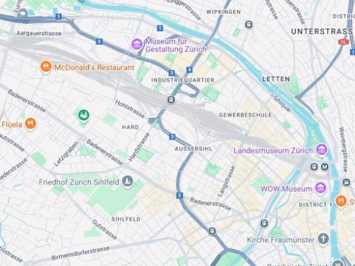Click the UNTERSTRASS neighborhood label
This screenshot has width=355, height=266.
pyautogui.click(x=322, y=32)
